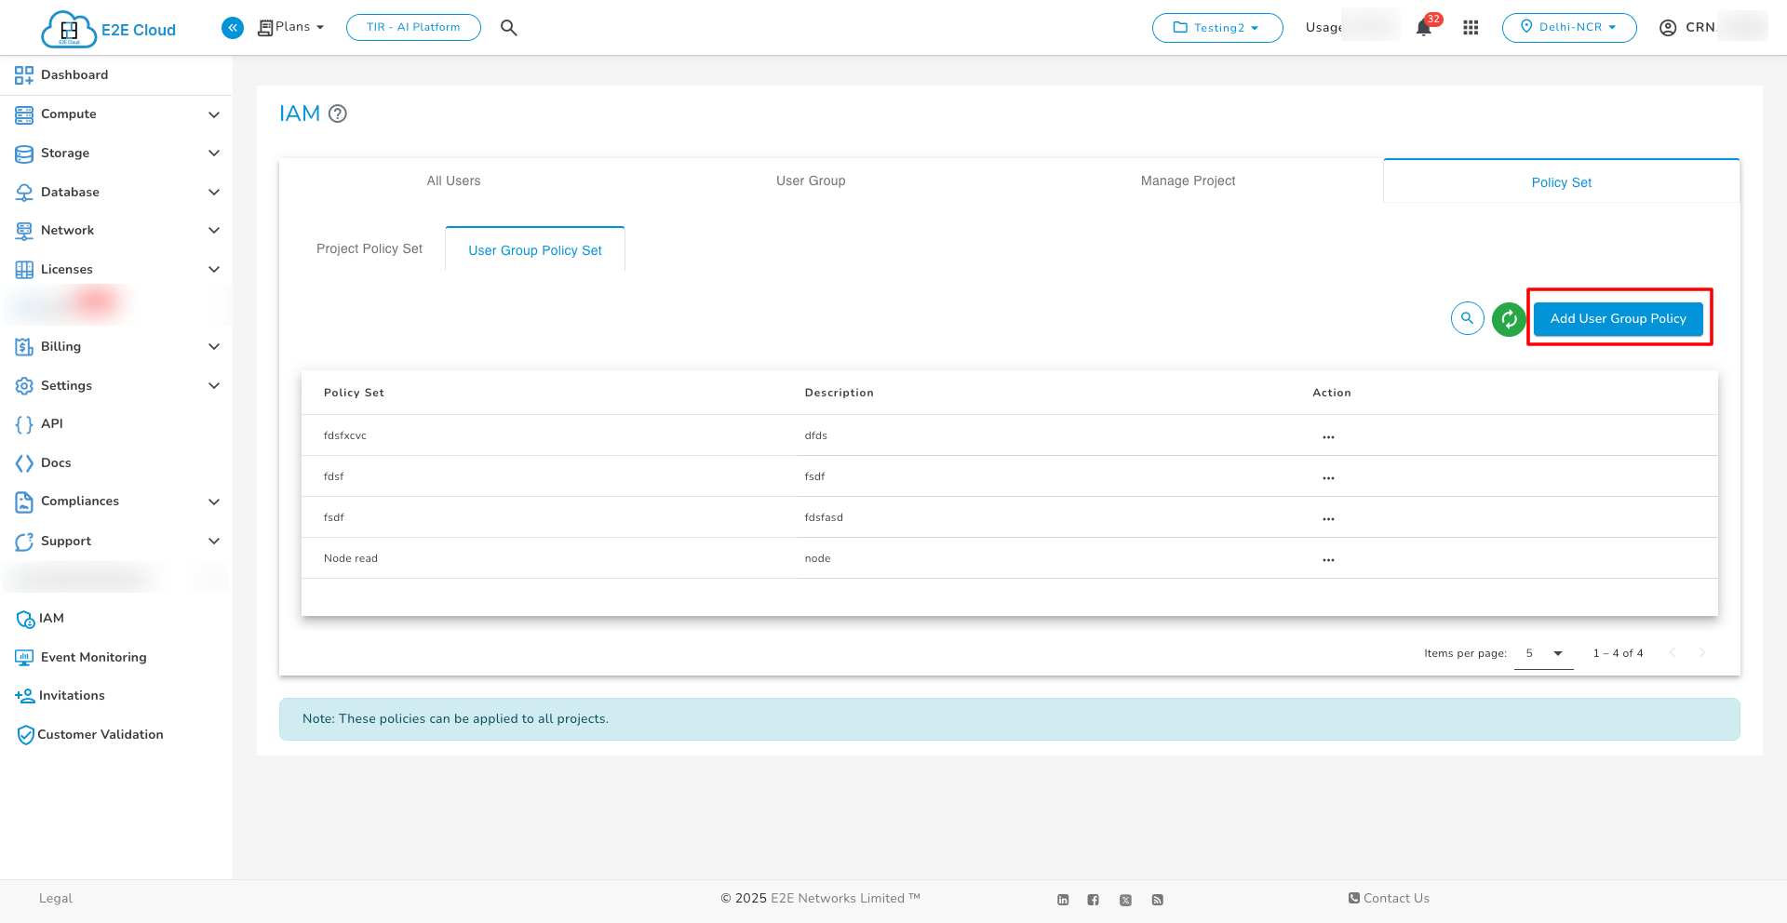1787x923 pixels.
Task: Open the global search icon in top bar
Action: pyautogui.click(x=508, y=27)
